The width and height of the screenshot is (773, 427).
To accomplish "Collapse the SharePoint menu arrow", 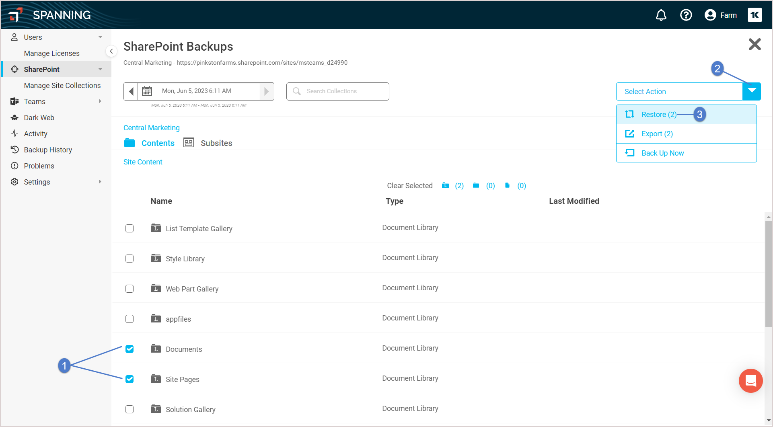I will click(100, 69).
